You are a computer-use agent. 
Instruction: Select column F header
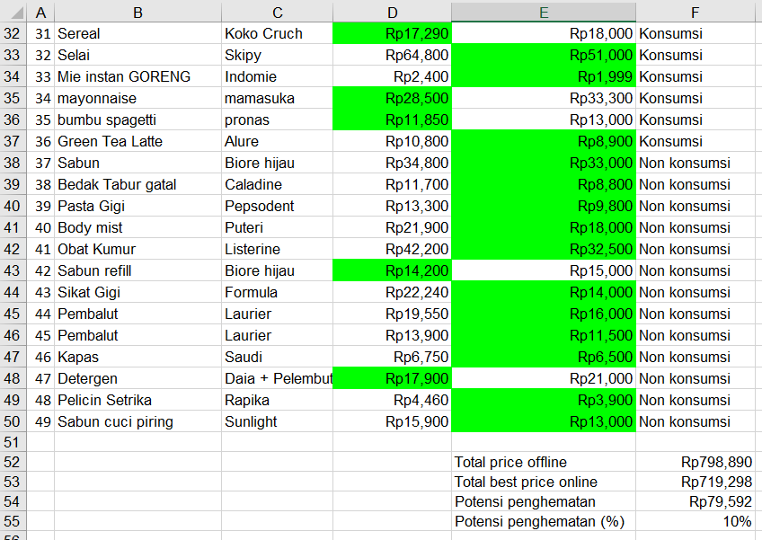(696, 13)
